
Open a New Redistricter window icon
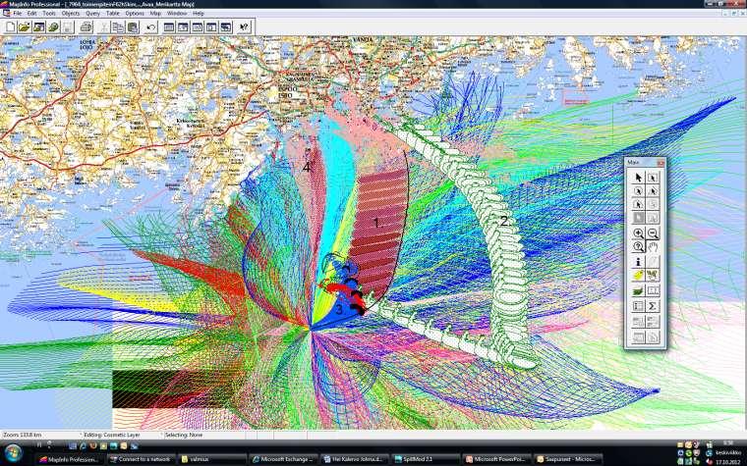(226, 26)
